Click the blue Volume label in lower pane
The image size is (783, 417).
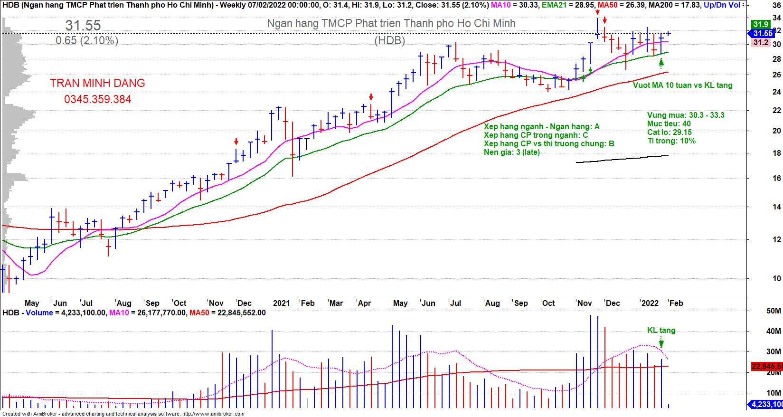[x=39, y=313]
